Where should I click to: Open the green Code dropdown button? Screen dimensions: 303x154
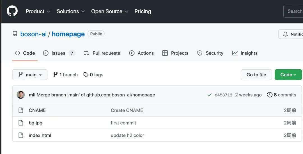point(288,75)
